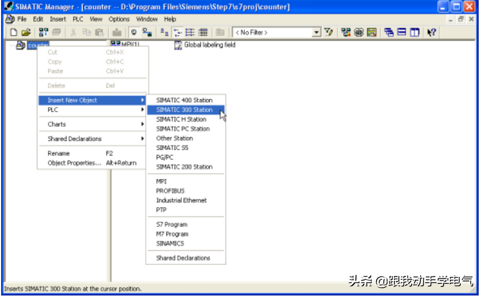Select SIMATIC 300 Station from submenu

pyautogui.click(x=184, y=110)
